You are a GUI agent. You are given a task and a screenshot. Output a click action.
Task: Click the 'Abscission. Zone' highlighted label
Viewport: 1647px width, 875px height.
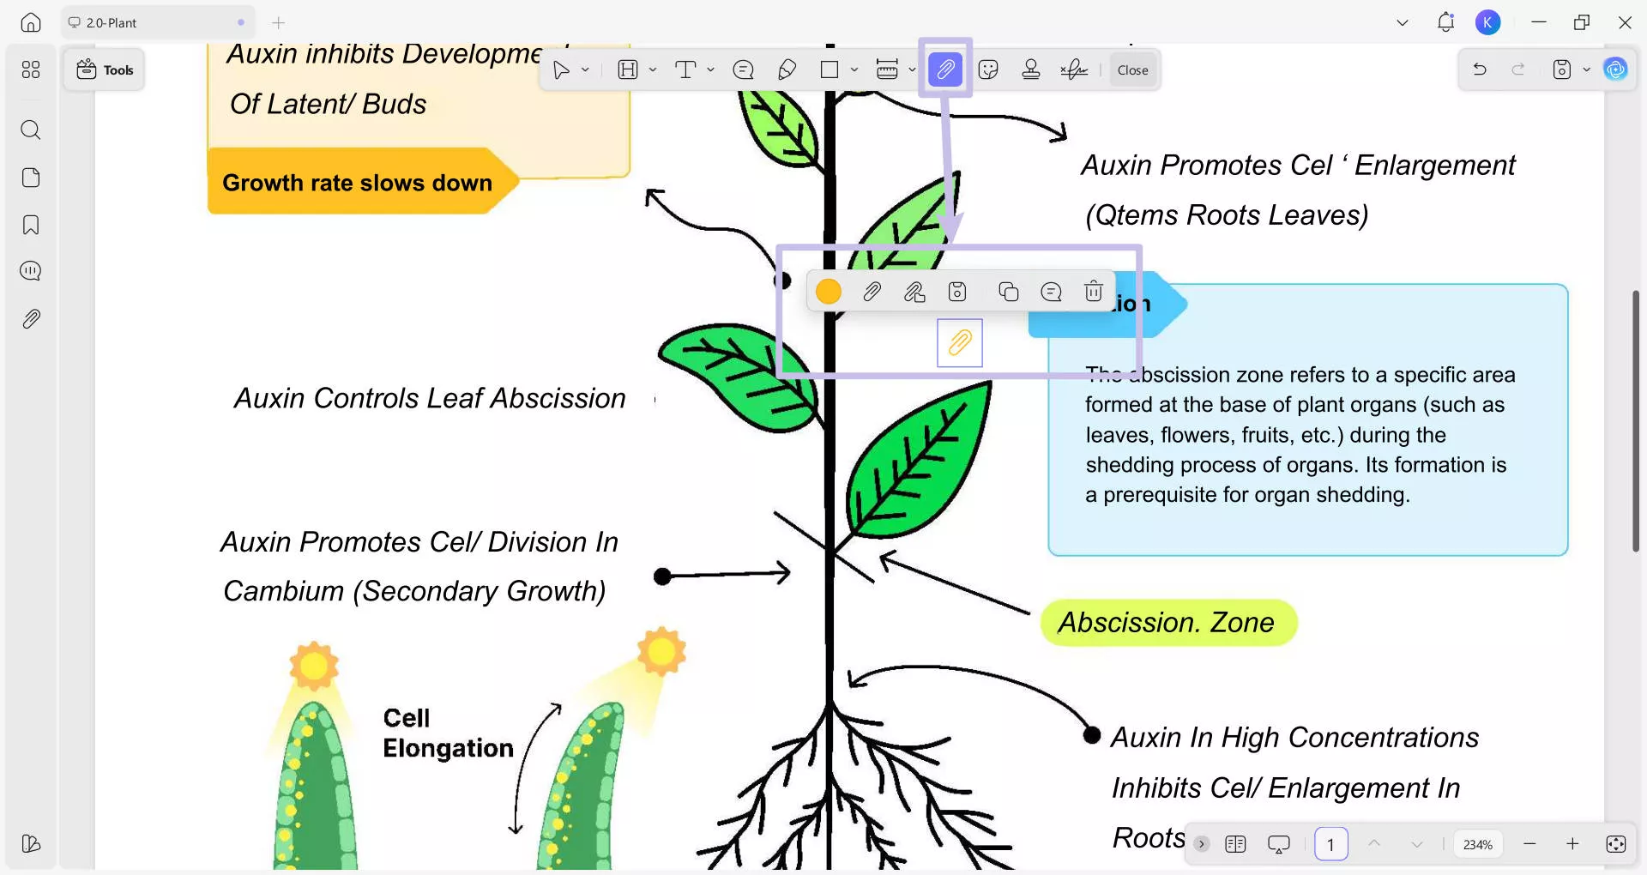(1168, 623)
